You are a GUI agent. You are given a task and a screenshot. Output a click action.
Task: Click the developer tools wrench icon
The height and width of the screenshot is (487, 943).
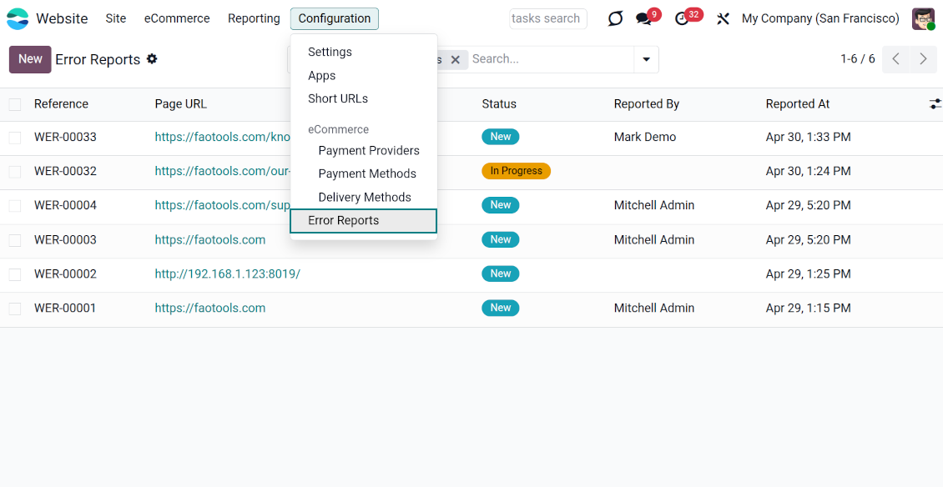(723, 18)
